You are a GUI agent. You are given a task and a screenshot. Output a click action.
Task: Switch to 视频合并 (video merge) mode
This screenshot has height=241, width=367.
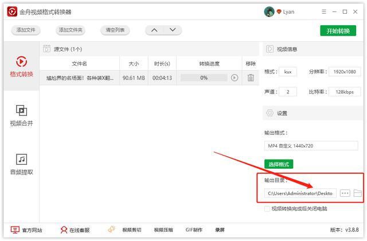tap(21, 115)
